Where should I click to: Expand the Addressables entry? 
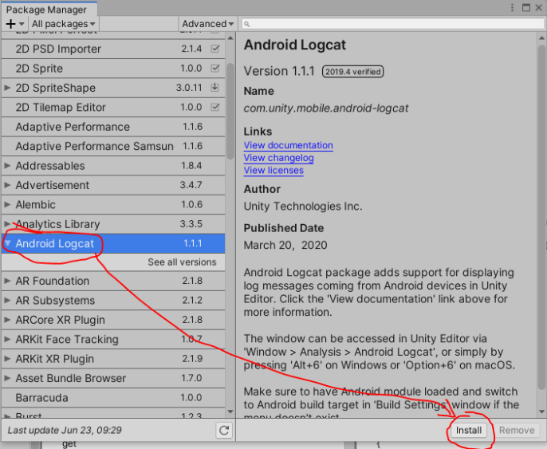7,165
